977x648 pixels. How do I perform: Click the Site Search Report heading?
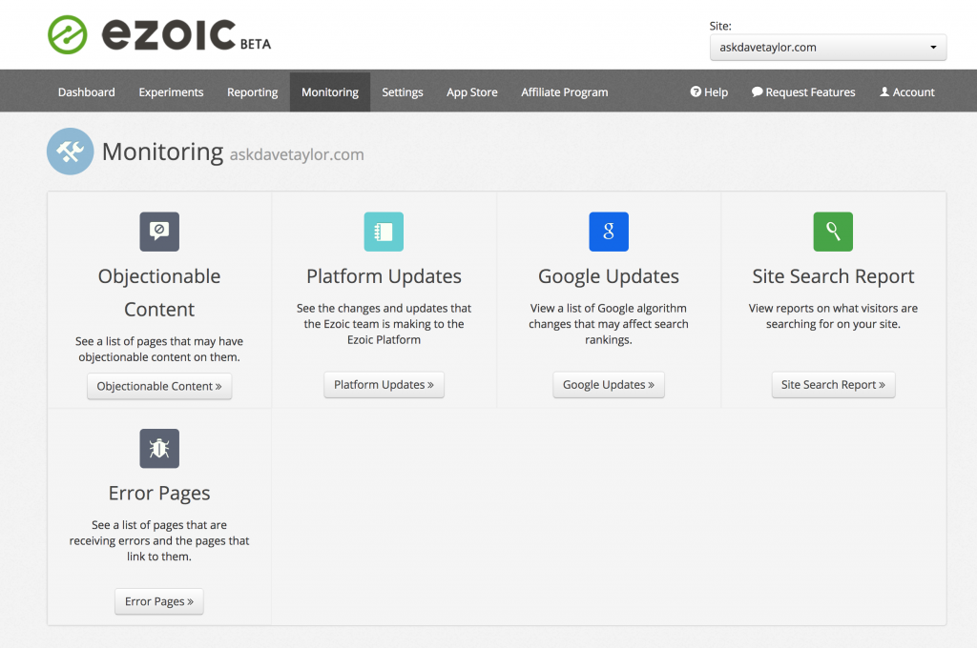[833, 276]
